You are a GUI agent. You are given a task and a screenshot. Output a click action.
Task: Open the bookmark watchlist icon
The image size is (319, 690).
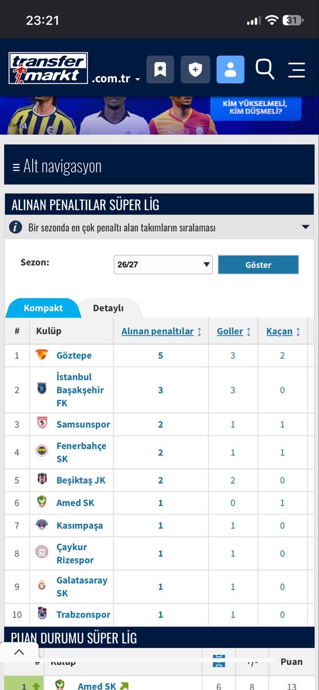[160, 70]
